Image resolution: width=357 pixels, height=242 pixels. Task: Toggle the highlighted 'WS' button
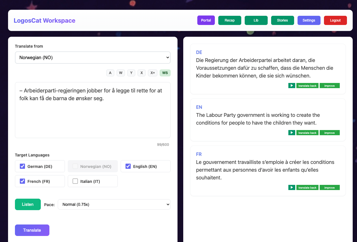click(x=165, y=73)
